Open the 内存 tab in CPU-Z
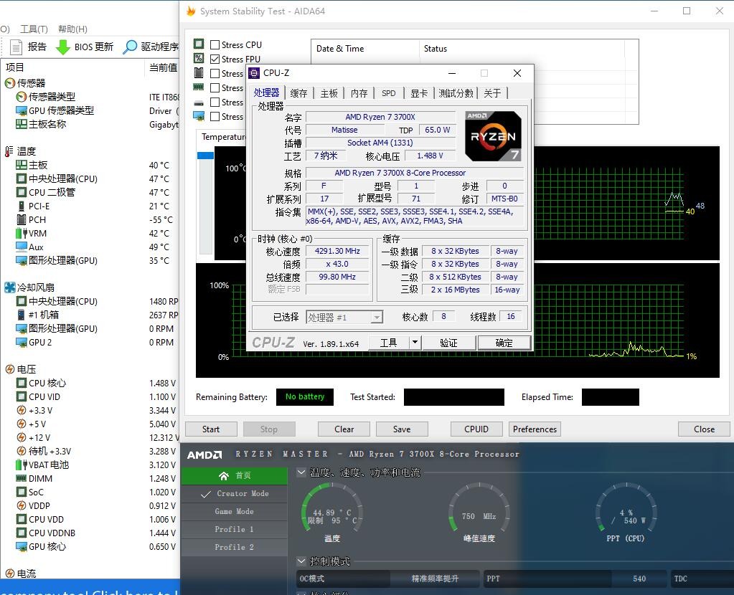This screenshot has height=595, width=734. point(359,93)
